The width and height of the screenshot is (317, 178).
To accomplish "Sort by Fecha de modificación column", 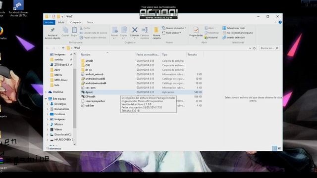I will pyautogui.click(x=148, y=55).
